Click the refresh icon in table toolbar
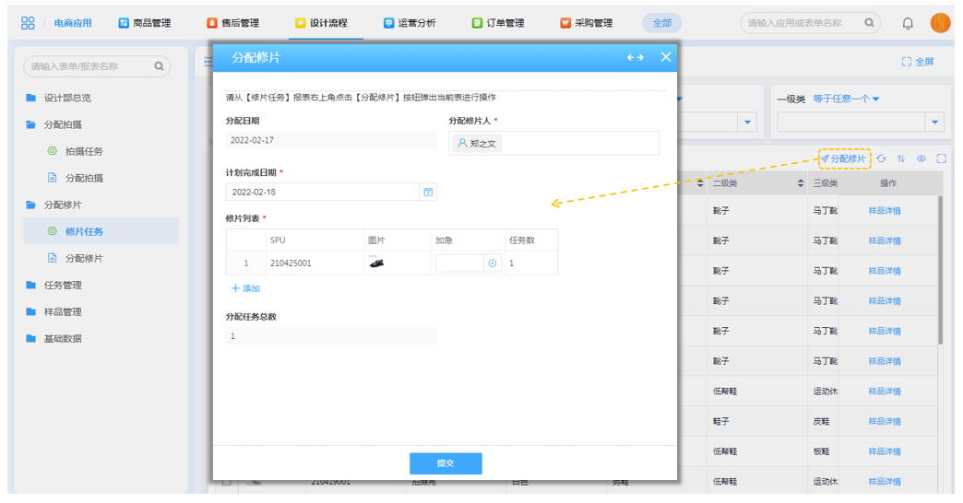The height and width of the screenshot is (503, 963). click(882, 159)
